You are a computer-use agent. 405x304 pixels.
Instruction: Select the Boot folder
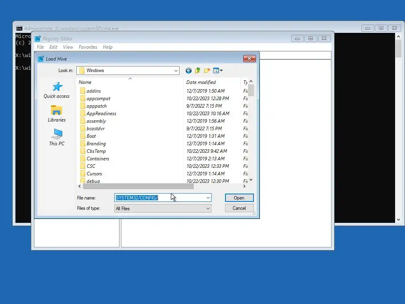pyautogui.click(x=91, y=136)
